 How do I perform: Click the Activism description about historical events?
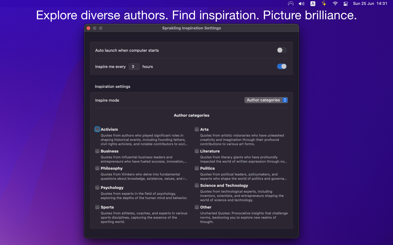click(144, 140)
